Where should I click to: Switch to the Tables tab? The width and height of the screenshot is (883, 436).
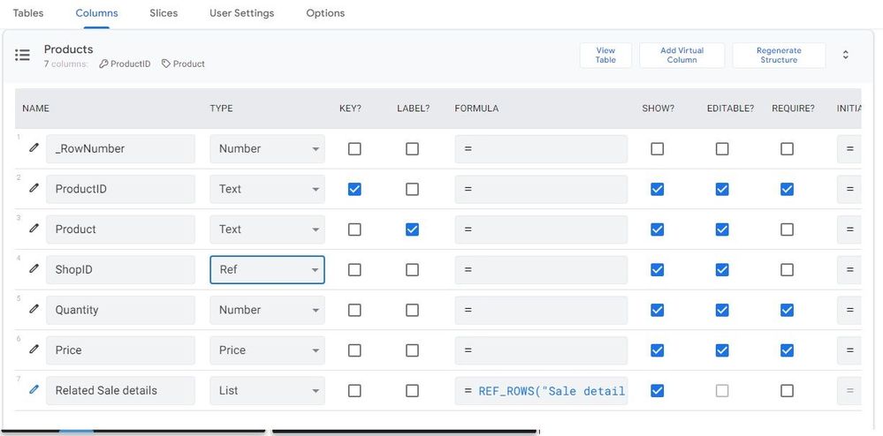pos(27,13)
